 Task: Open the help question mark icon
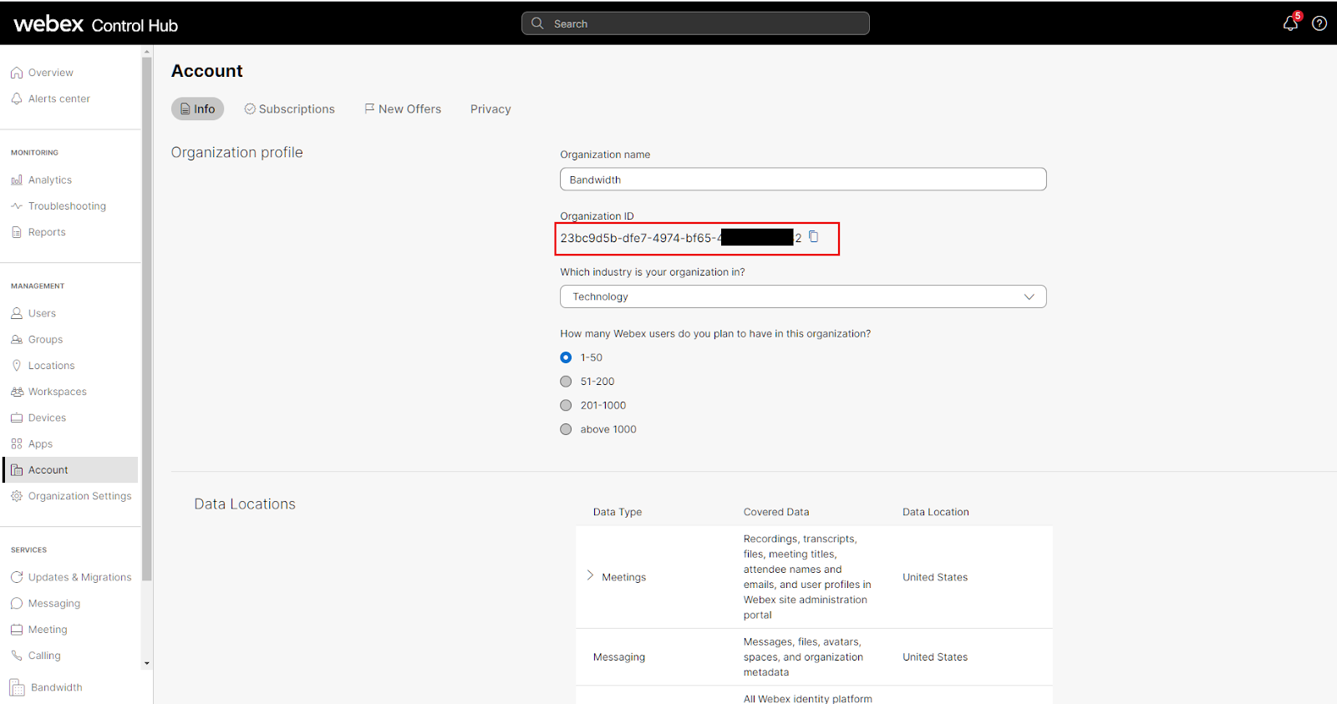click(x=1319, y=23)
